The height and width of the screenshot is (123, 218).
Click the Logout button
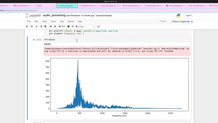click(x=188, y=15)
